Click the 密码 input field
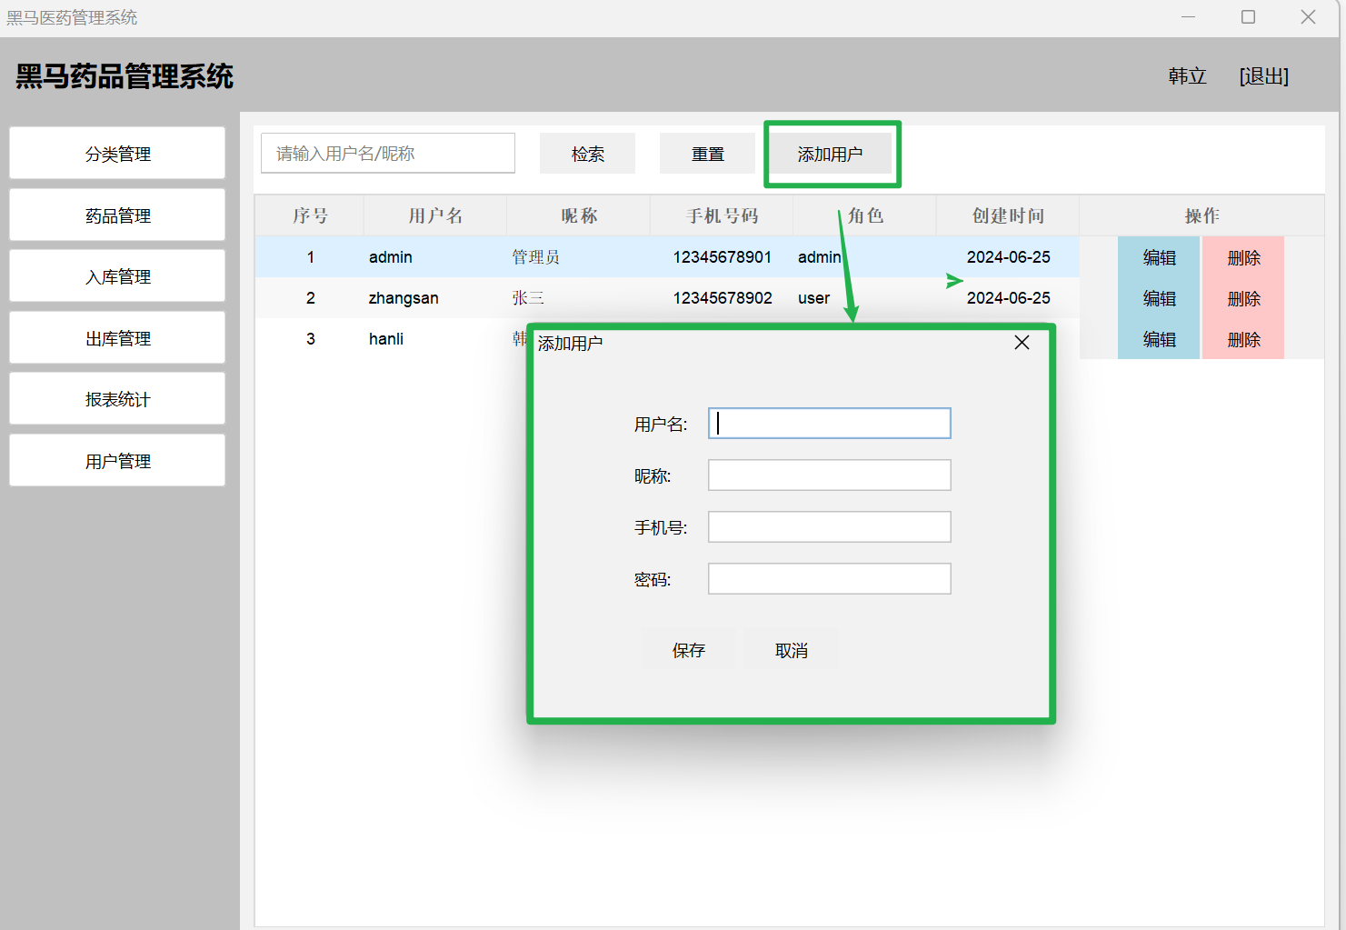 coord(829,579)
